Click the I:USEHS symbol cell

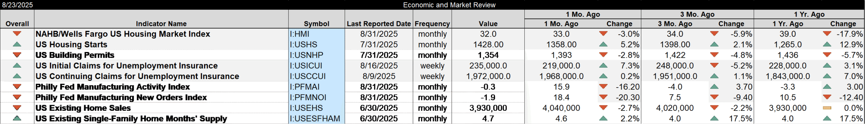click(x=317, y=108)
